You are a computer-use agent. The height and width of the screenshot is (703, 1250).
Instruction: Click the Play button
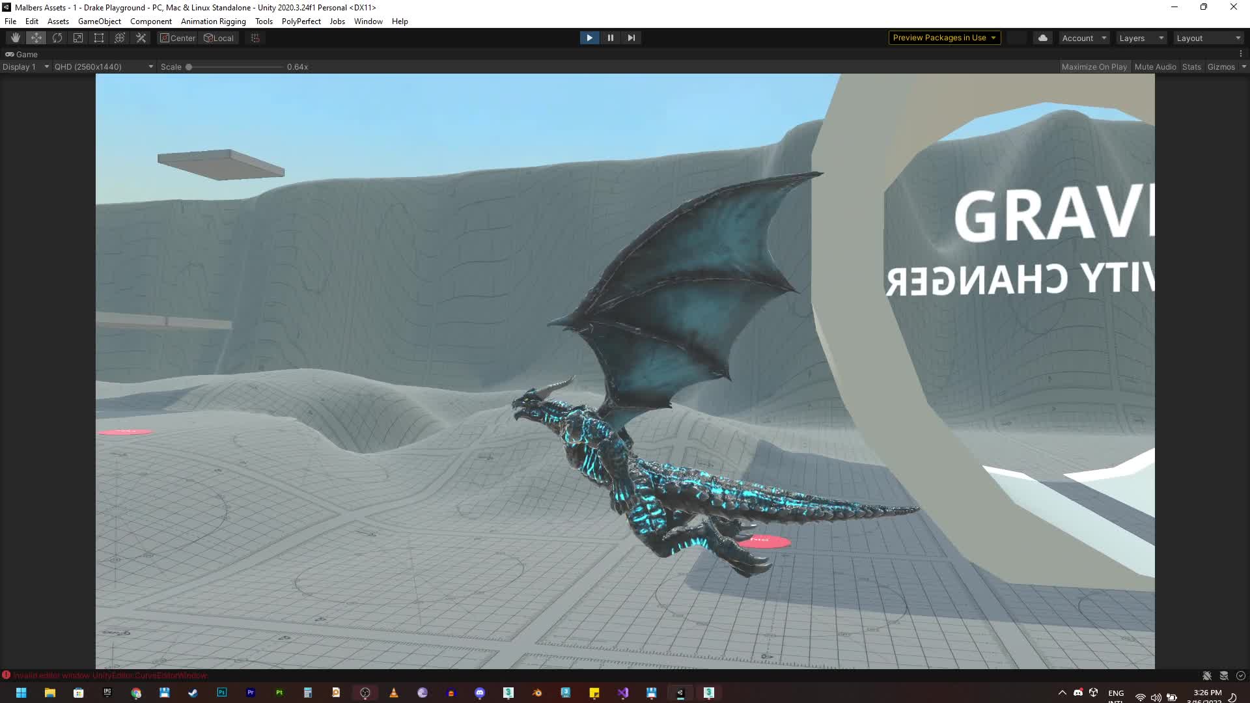pyautogui.click(x=589, y=38)
